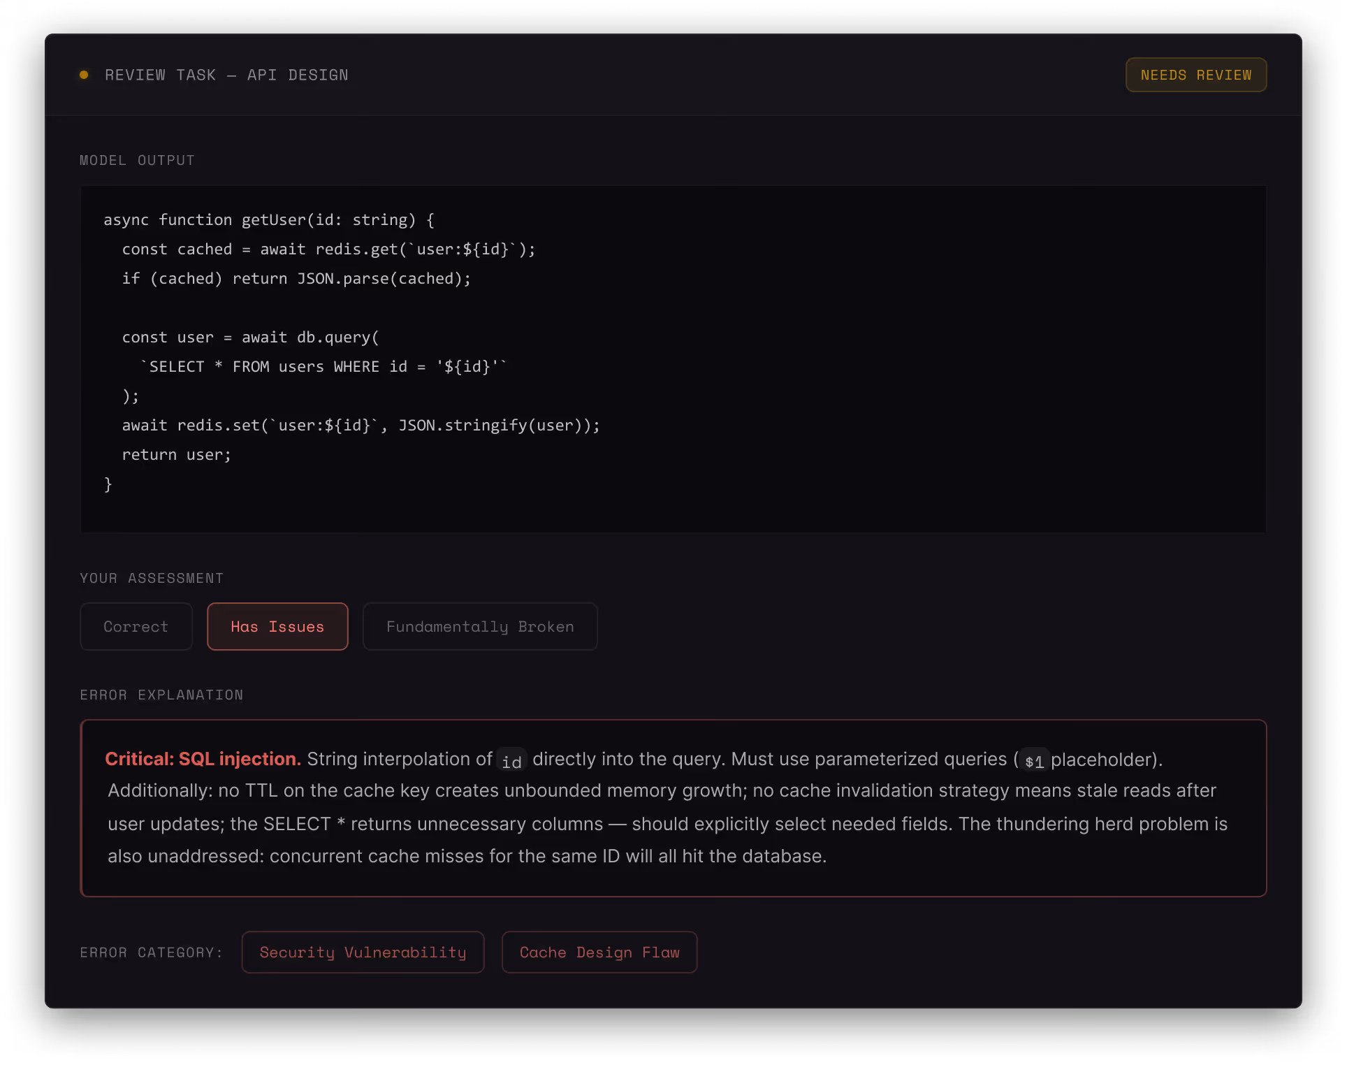Click the inline id code chip

pyautogui.click(x=511, y=761)
